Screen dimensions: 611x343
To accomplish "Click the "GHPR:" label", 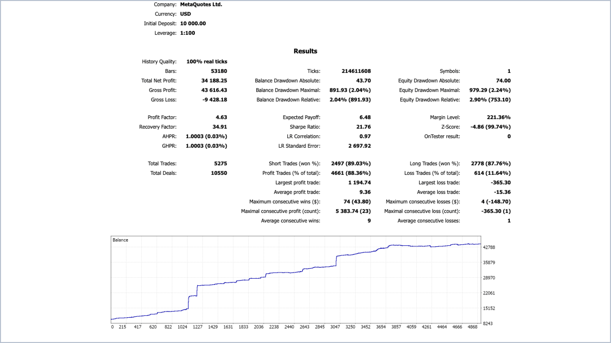I will point(169,146).
